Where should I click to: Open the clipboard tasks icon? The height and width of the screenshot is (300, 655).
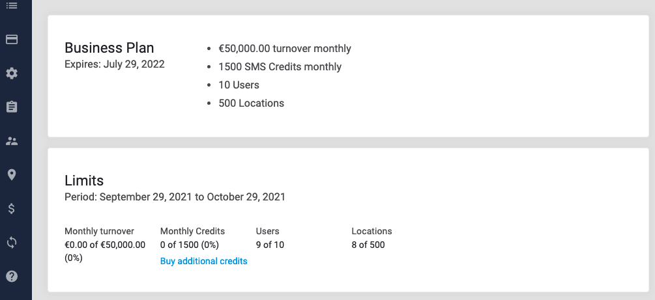12,107
